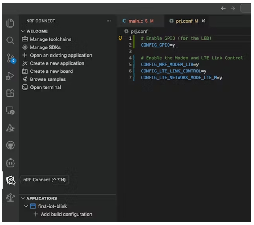Open the Explorer view in activity bar
254x225 pixels.
click(x=10, y=23)
